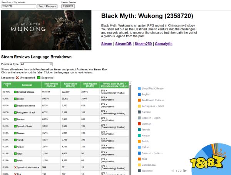Click the 851,644 total reviews cell

(51, 92)
